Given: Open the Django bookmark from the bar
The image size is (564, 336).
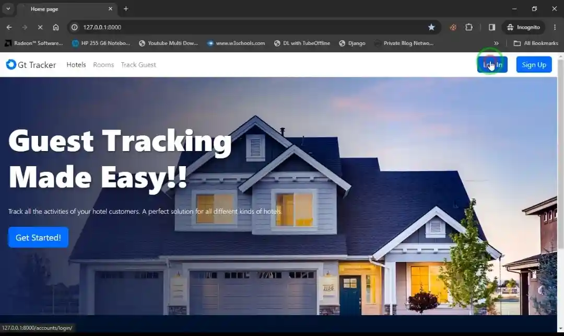Looking at the screenshot, I should pyautogui.click(x=352, y=43).
